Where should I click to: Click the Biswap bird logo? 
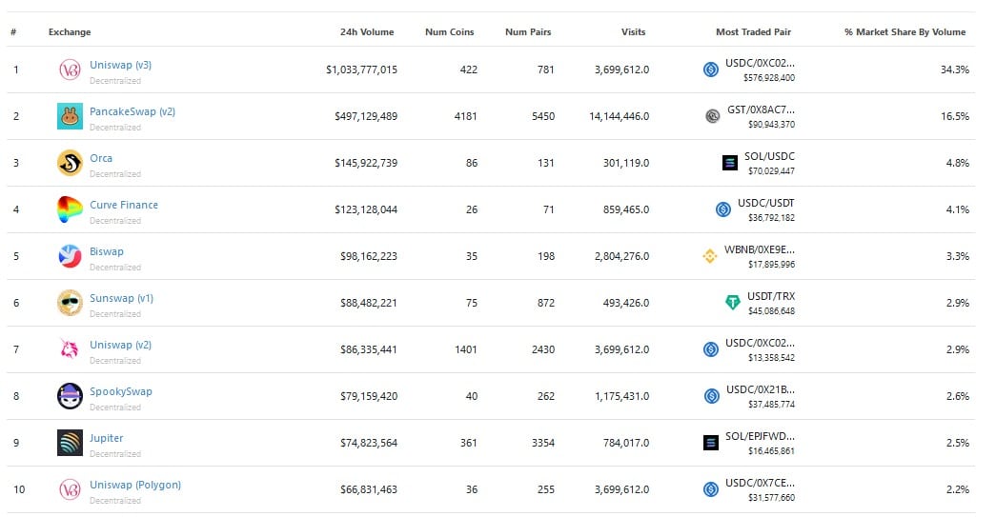(70, 256)
